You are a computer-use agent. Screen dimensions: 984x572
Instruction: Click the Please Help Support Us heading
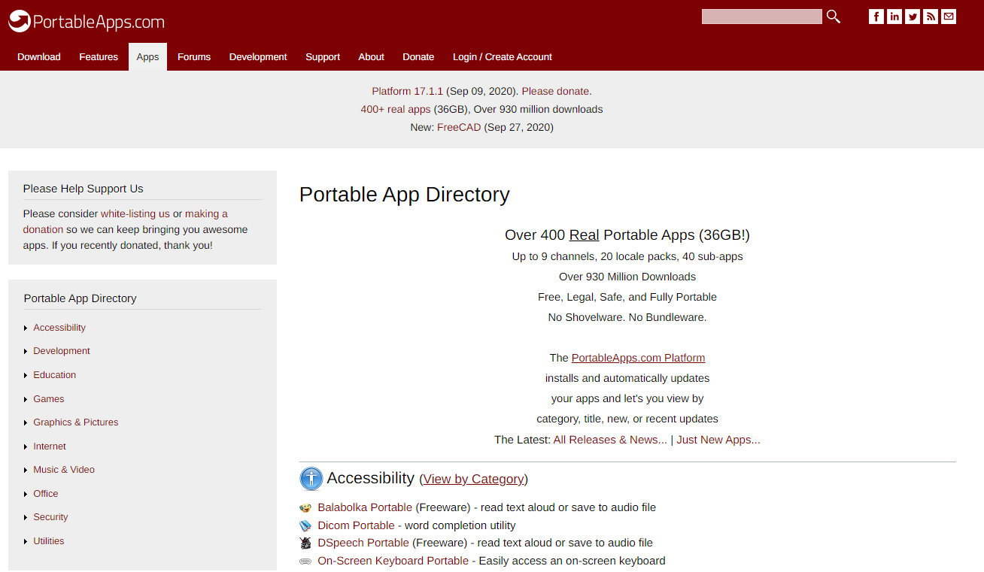point(83,189)
